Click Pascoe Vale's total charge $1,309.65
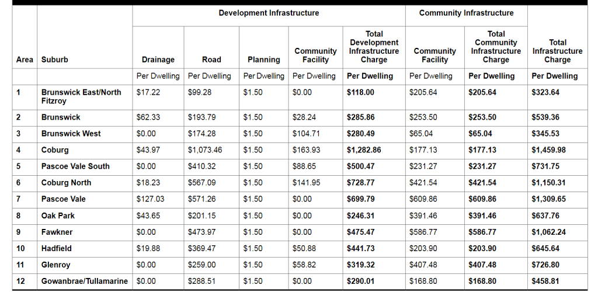598x292 pixels. pos(548,199)
